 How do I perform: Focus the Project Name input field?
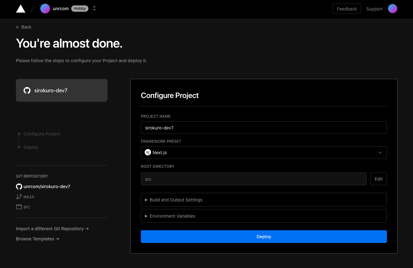(264, 127)
